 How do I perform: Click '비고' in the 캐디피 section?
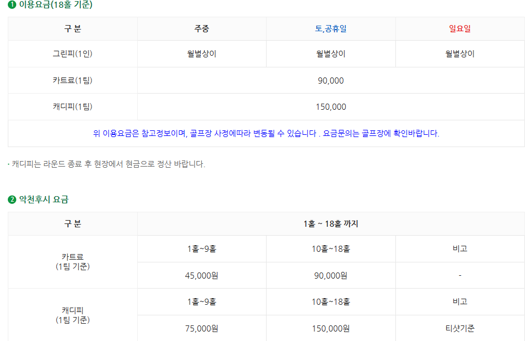point(460,301)
